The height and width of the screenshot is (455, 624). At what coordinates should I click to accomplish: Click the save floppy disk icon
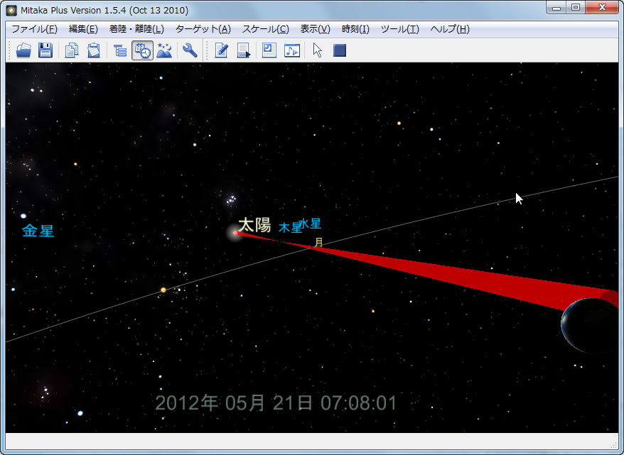tap(45, 50)
